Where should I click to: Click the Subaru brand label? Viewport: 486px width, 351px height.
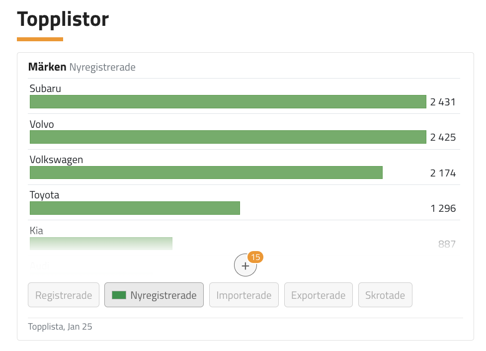[x=45, y=88]
